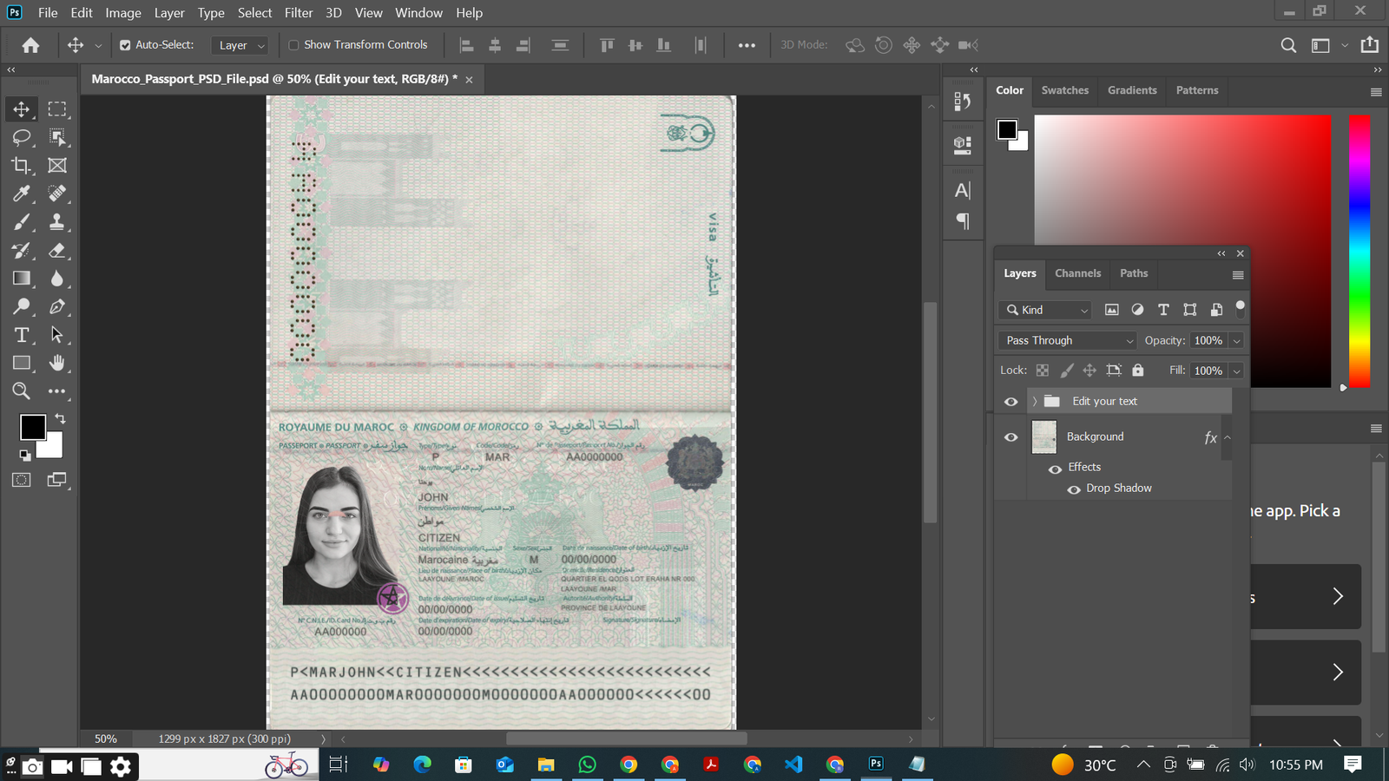Select the History Brush tool

(22, 251)
